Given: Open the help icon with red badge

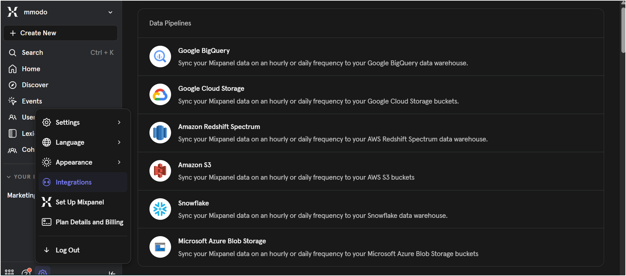Looking at the screenshot, I should click(26, 272).
